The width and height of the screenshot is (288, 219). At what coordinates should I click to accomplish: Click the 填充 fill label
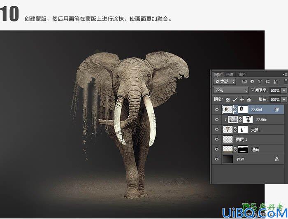(263, 99)
